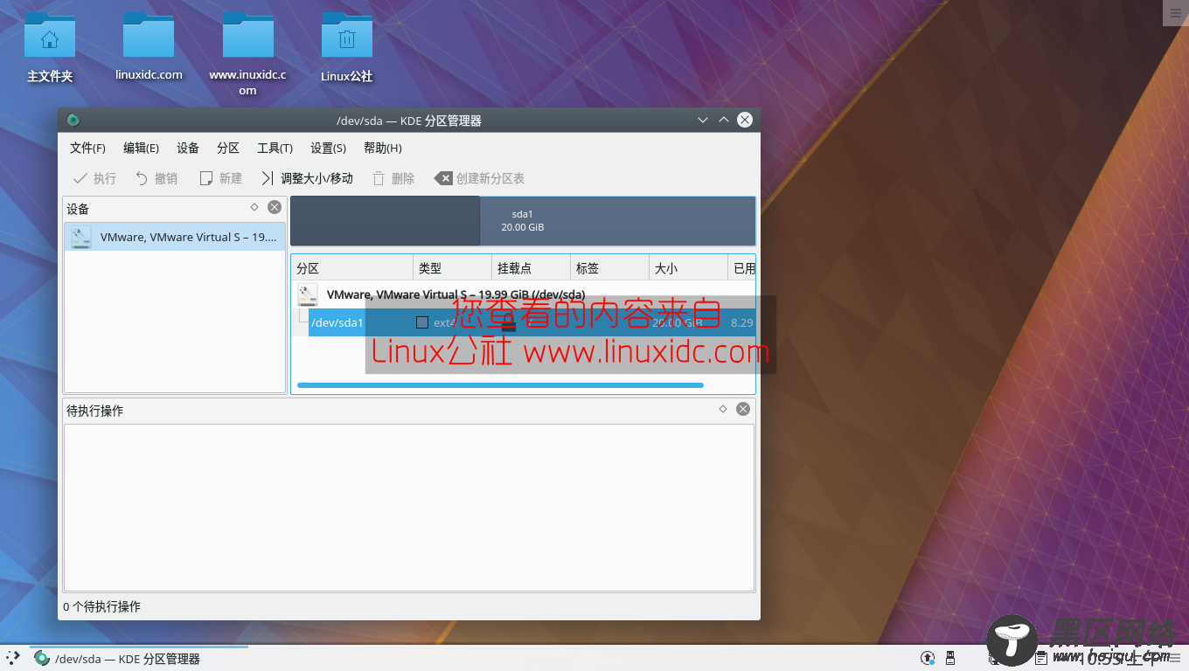Screen dimensions: 1189x671
Task: Click the horizontal scrollbar under partition table
Action: pos(500,384)
